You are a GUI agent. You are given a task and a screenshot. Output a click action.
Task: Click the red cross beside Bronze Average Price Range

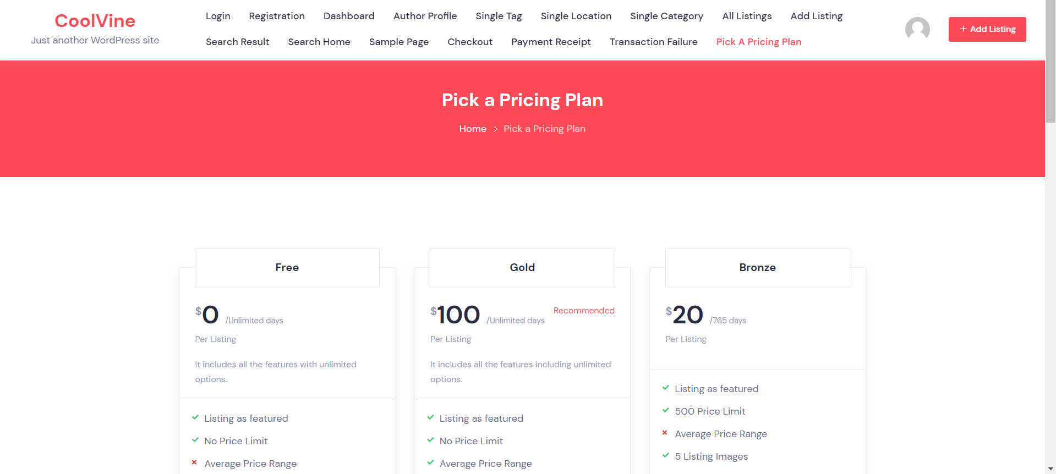tap(665, 433)
